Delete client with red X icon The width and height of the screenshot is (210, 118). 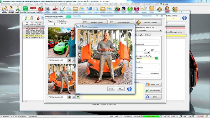38,18
